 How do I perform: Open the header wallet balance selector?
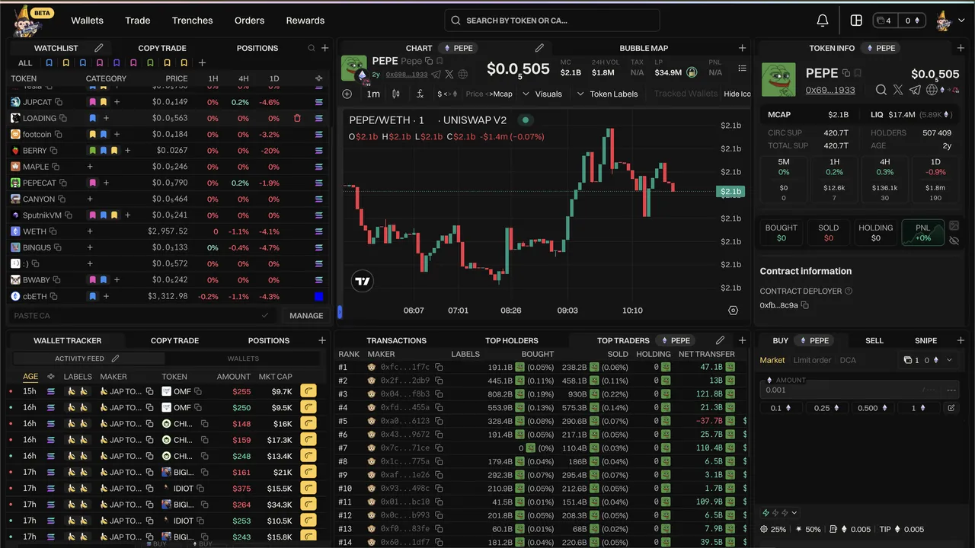point(898,21)
